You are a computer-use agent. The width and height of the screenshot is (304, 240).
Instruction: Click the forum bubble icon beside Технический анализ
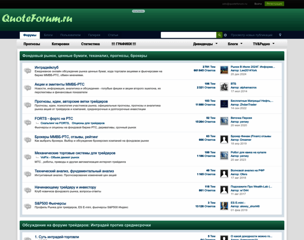point(28,174)
